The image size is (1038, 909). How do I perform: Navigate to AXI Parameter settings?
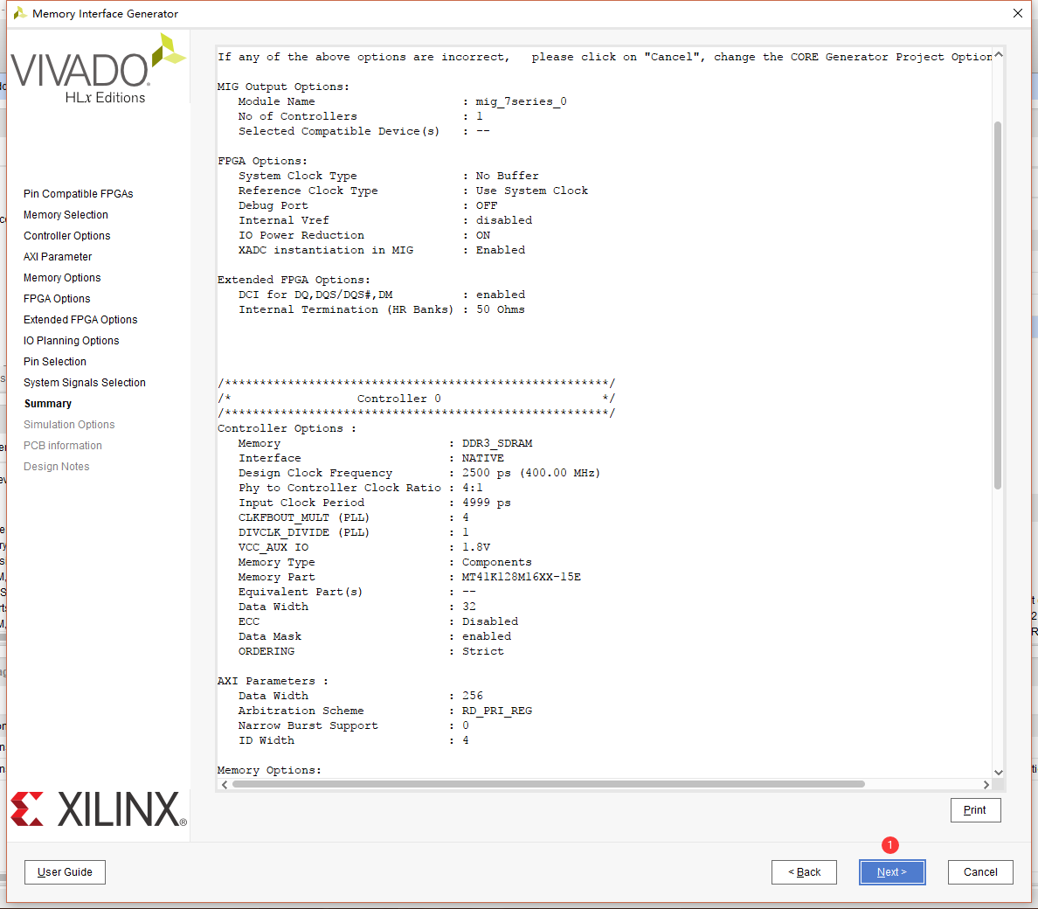tap(58, 256)
